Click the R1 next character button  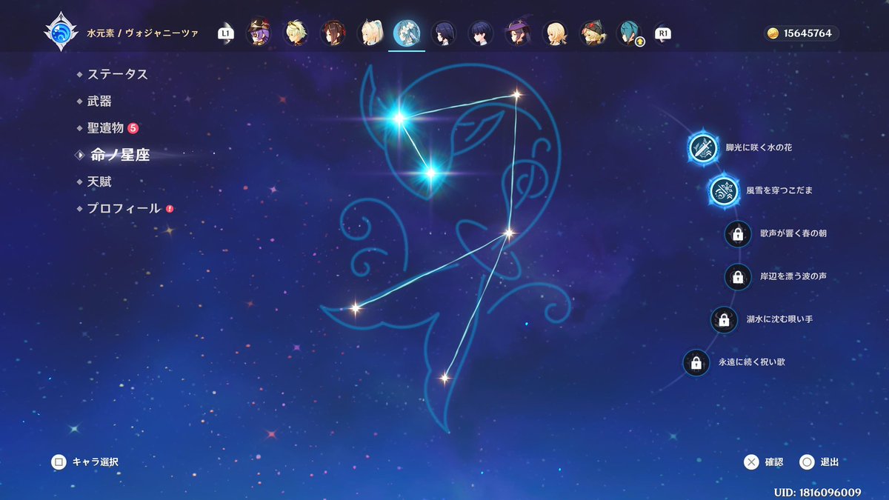663,33
